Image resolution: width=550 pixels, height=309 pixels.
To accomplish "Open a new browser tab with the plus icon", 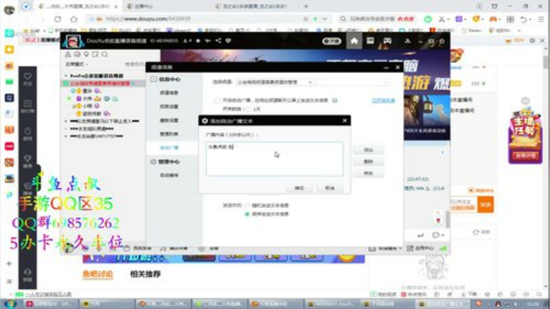I will (306, 6).
